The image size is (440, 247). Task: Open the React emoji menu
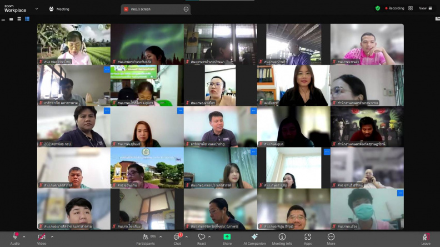[x=202, y=239]
